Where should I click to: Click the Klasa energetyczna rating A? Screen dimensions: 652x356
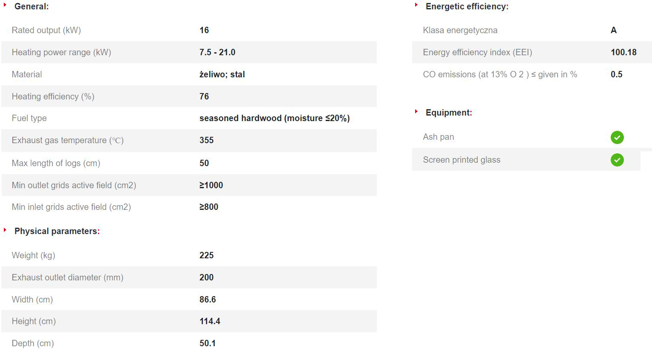coord(614,30)
